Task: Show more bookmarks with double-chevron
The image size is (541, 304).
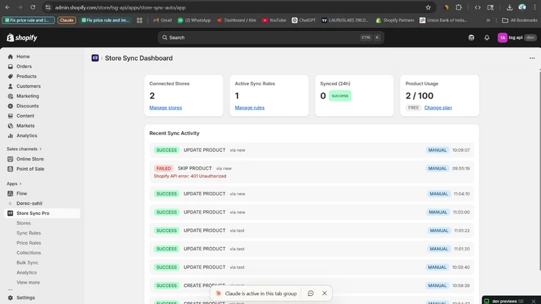Action: point(488,20)
